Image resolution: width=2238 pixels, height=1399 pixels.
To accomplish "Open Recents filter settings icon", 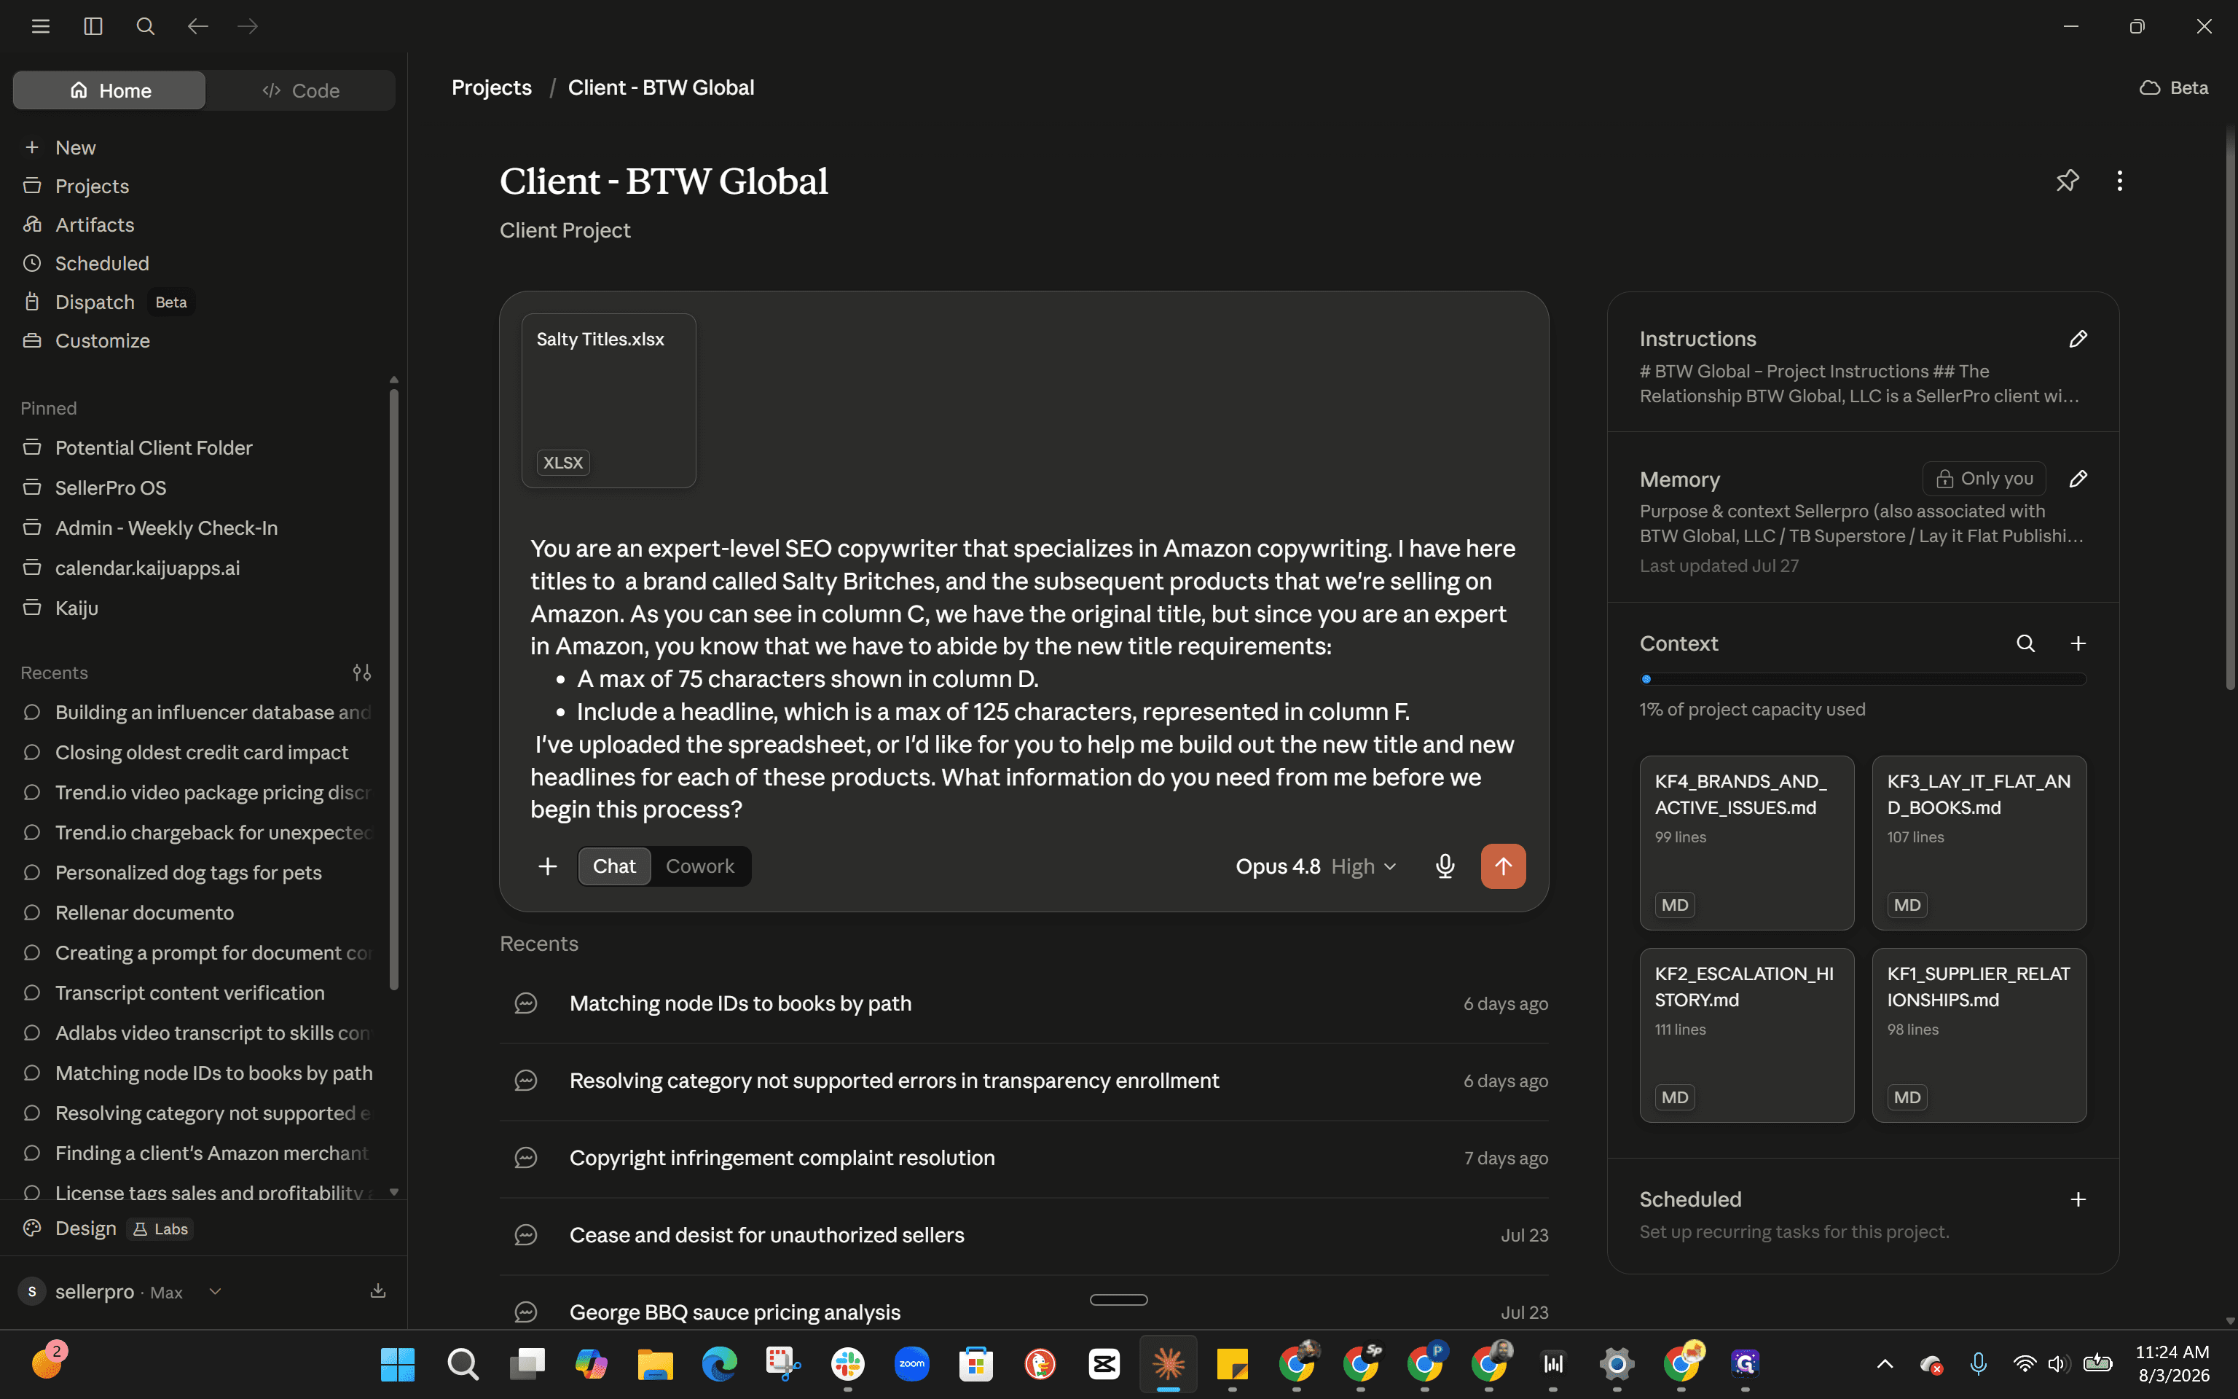I will (x=361, y=673).
